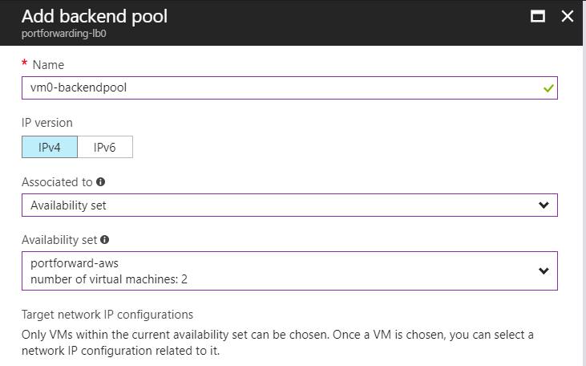This screenshot has width=586, height=366.
Task: Show info tooltip for Associated to
Action: click(x=100, y=182)
